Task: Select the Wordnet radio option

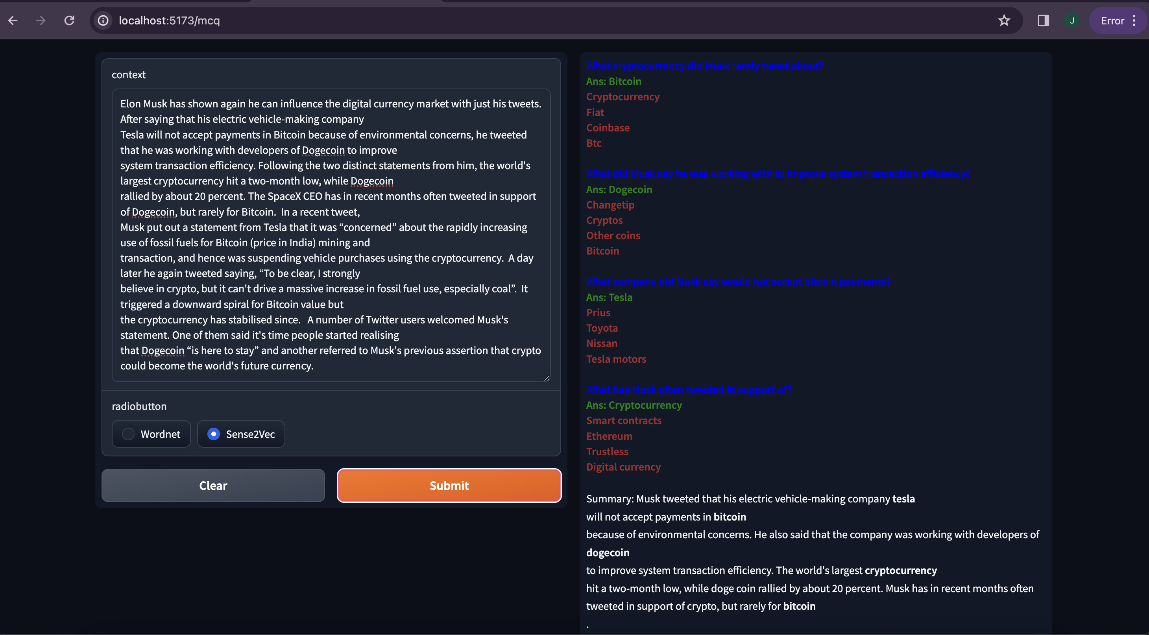Action: tap(128, 434)
